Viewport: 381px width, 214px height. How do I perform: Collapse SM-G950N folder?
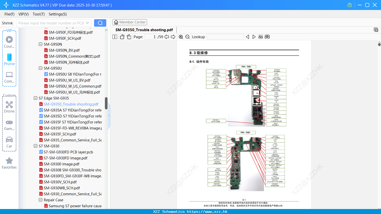[x=41, y=44]
